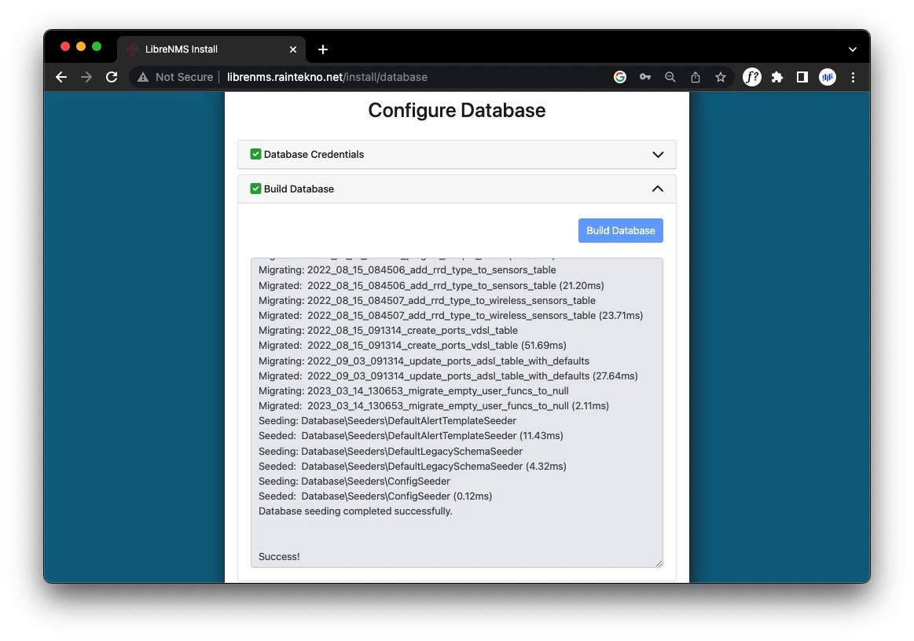Click the Database Credentials green checkmark
This screenshot has height=641, width=914.
255,154
